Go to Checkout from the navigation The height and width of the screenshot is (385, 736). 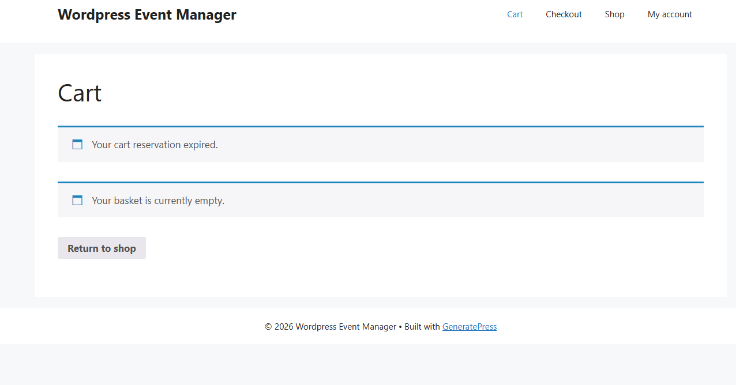pos(564,14)
